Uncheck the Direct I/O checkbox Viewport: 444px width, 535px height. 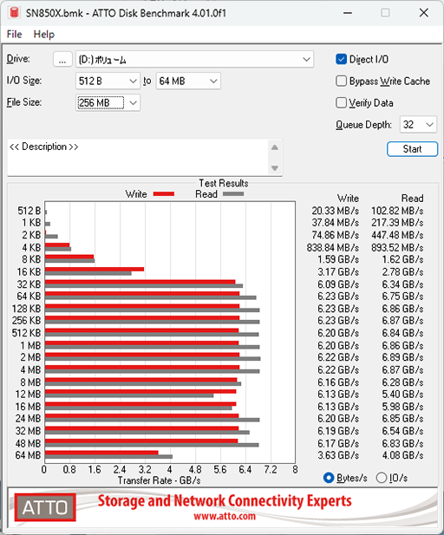tap(342, 59)
